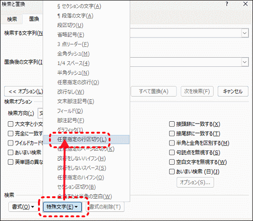253x221 pixels.
Task: Click the ? help icon in title bar
Action: tap(227, 4)
